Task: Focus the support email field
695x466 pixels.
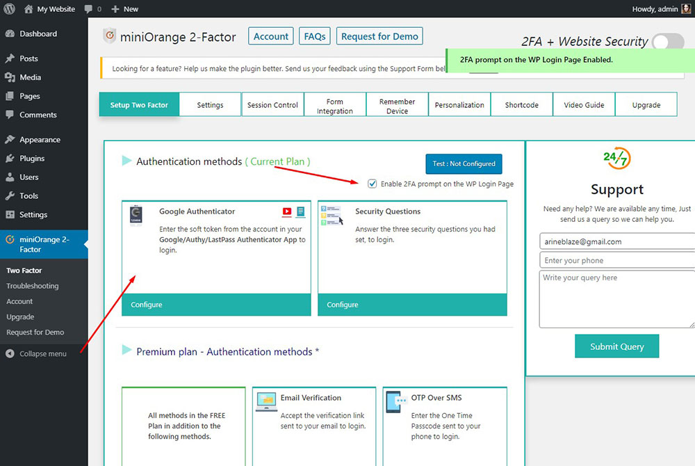Action: (x=617, y=241)
